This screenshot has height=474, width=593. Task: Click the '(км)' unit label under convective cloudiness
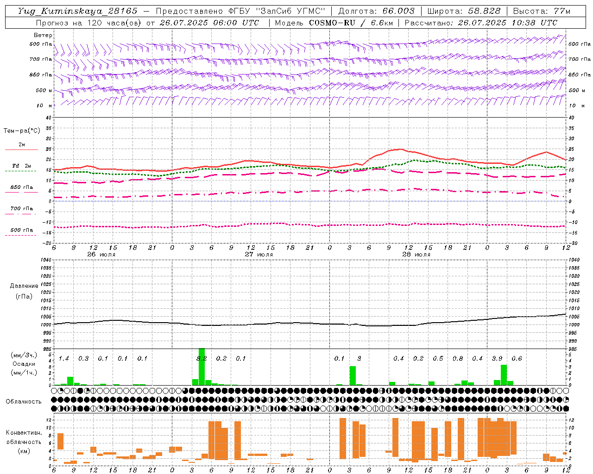pos(24,451)
